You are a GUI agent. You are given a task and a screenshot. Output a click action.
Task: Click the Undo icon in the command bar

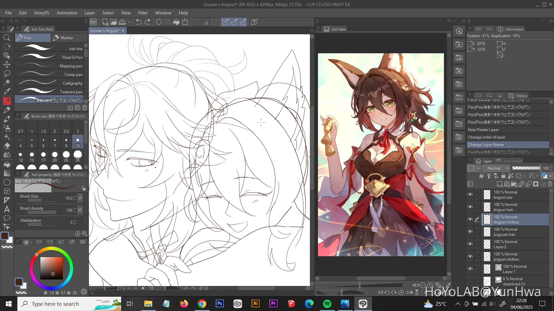138,22
